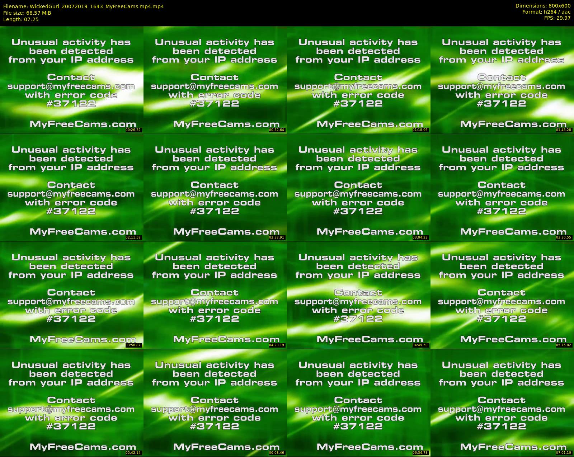Click the "Dimensions: 800x600" line
Image resolution: width=574 pixels, height=457 pixels.
point(543,6)
